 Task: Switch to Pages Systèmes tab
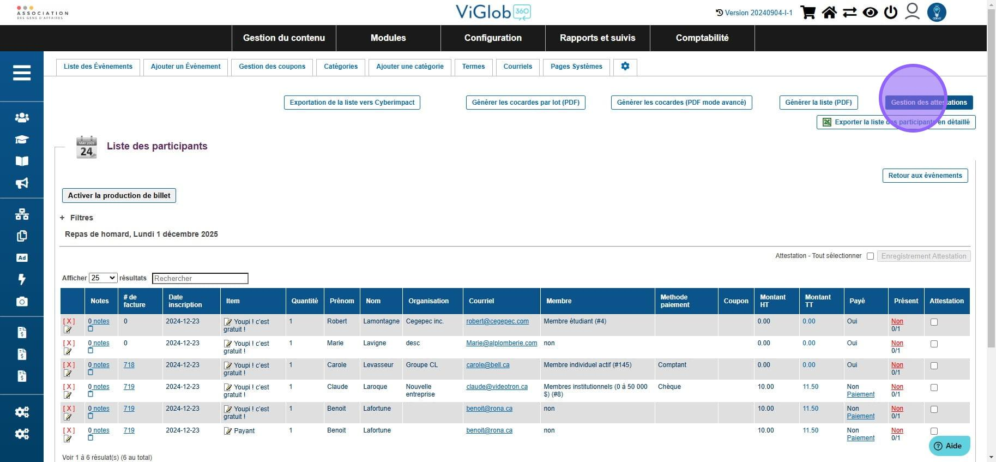[x=576, y=67]
